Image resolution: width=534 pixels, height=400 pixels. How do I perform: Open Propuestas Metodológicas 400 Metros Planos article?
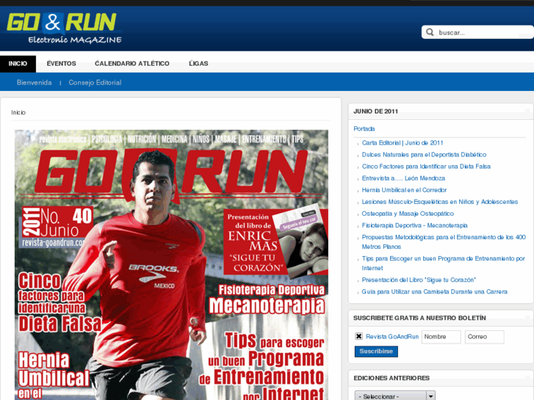pyautogui.click(x=444, y=241)
